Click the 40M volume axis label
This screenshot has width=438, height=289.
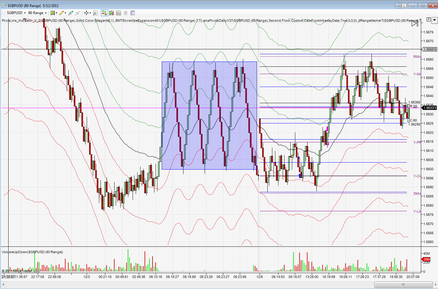pyautogui.click(x=426, y=253)
